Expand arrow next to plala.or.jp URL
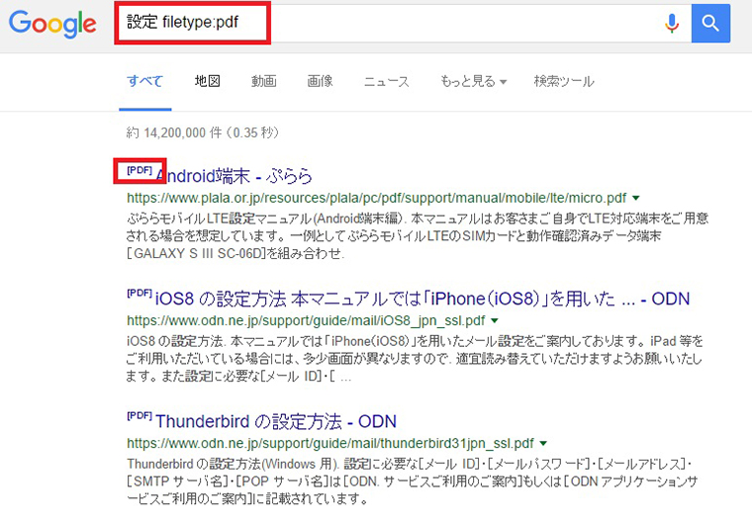752x520 pixels. pos(636,198)
